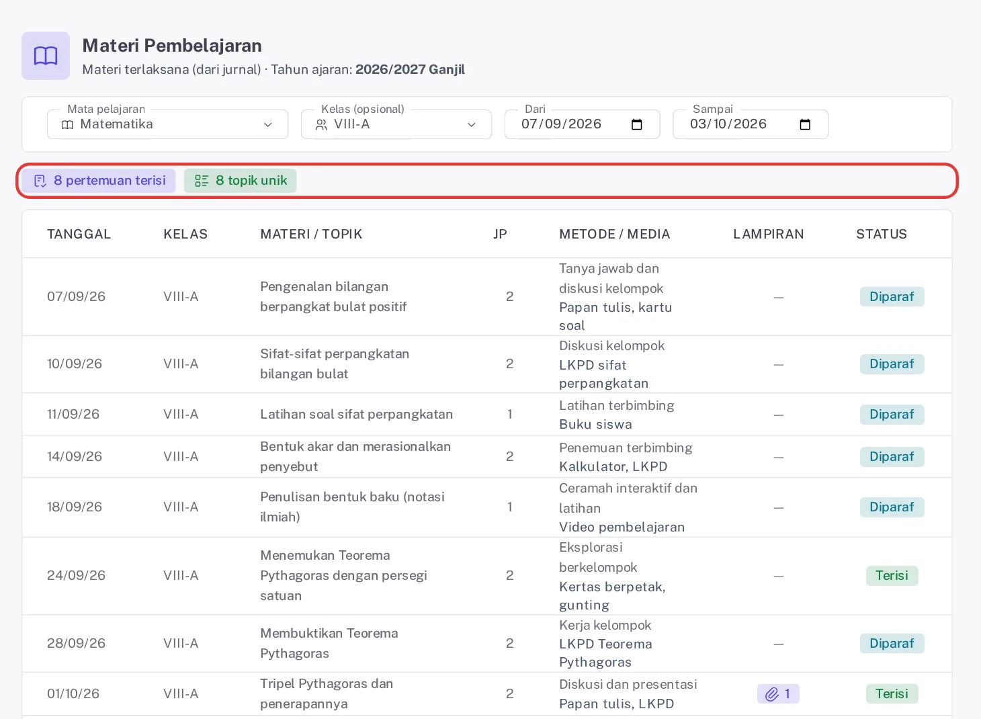Click the 8 pertemuan terisi badge
The image size is (981, 719).
tap(99, 181)
